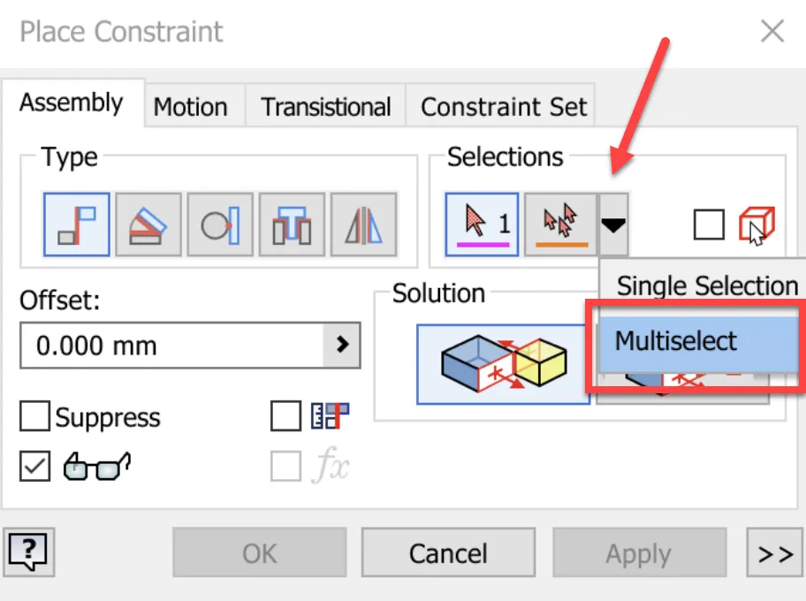Screen dimensions: 806x601
Task: Select the Angle constraint type icon
Action: [x=148, y=224]
